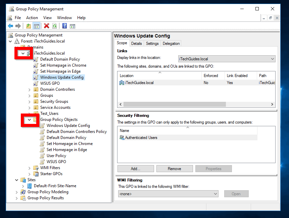Image resolution: width=289 pixels, height=218 pixels.
Task: Click the Forest iTechGuides.local triangle icon
Action: pos(17,41)
